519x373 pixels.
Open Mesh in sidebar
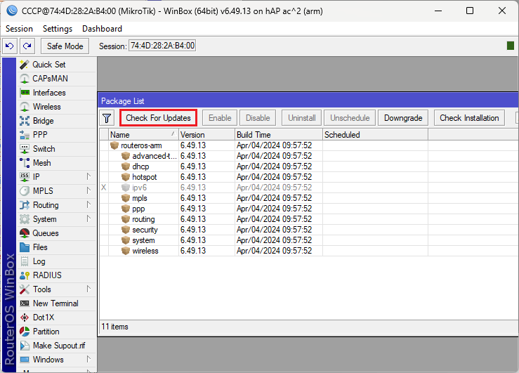[56, 163]
